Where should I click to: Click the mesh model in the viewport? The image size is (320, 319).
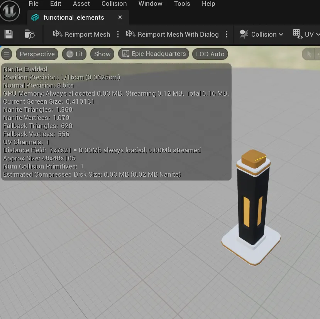point(252,207)
